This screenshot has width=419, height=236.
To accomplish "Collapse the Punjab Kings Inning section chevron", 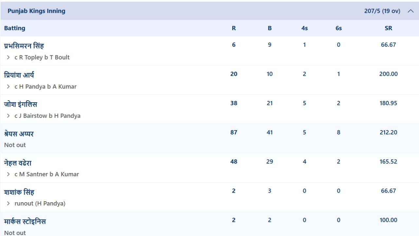I will tap(411, 11).
